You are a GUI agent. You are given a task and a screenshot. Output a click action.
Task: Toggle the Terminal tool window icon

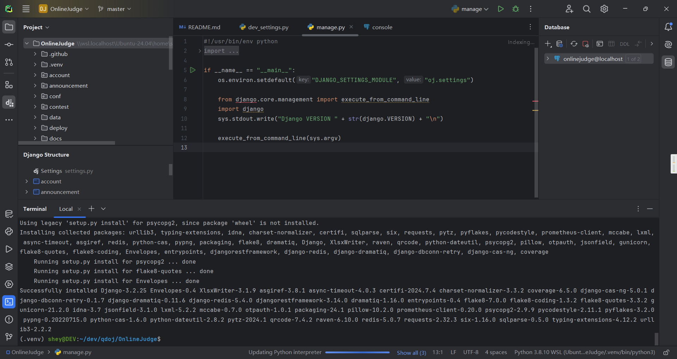9,302
